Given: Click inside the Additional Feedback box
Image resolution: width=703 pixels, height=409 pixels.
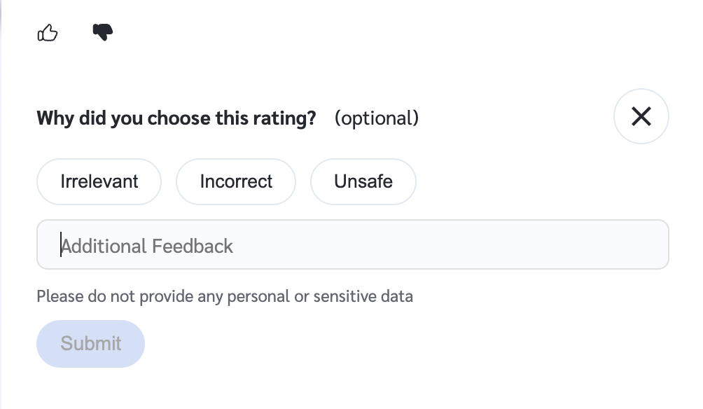Looking at the screenshot, I should [352, 245].
